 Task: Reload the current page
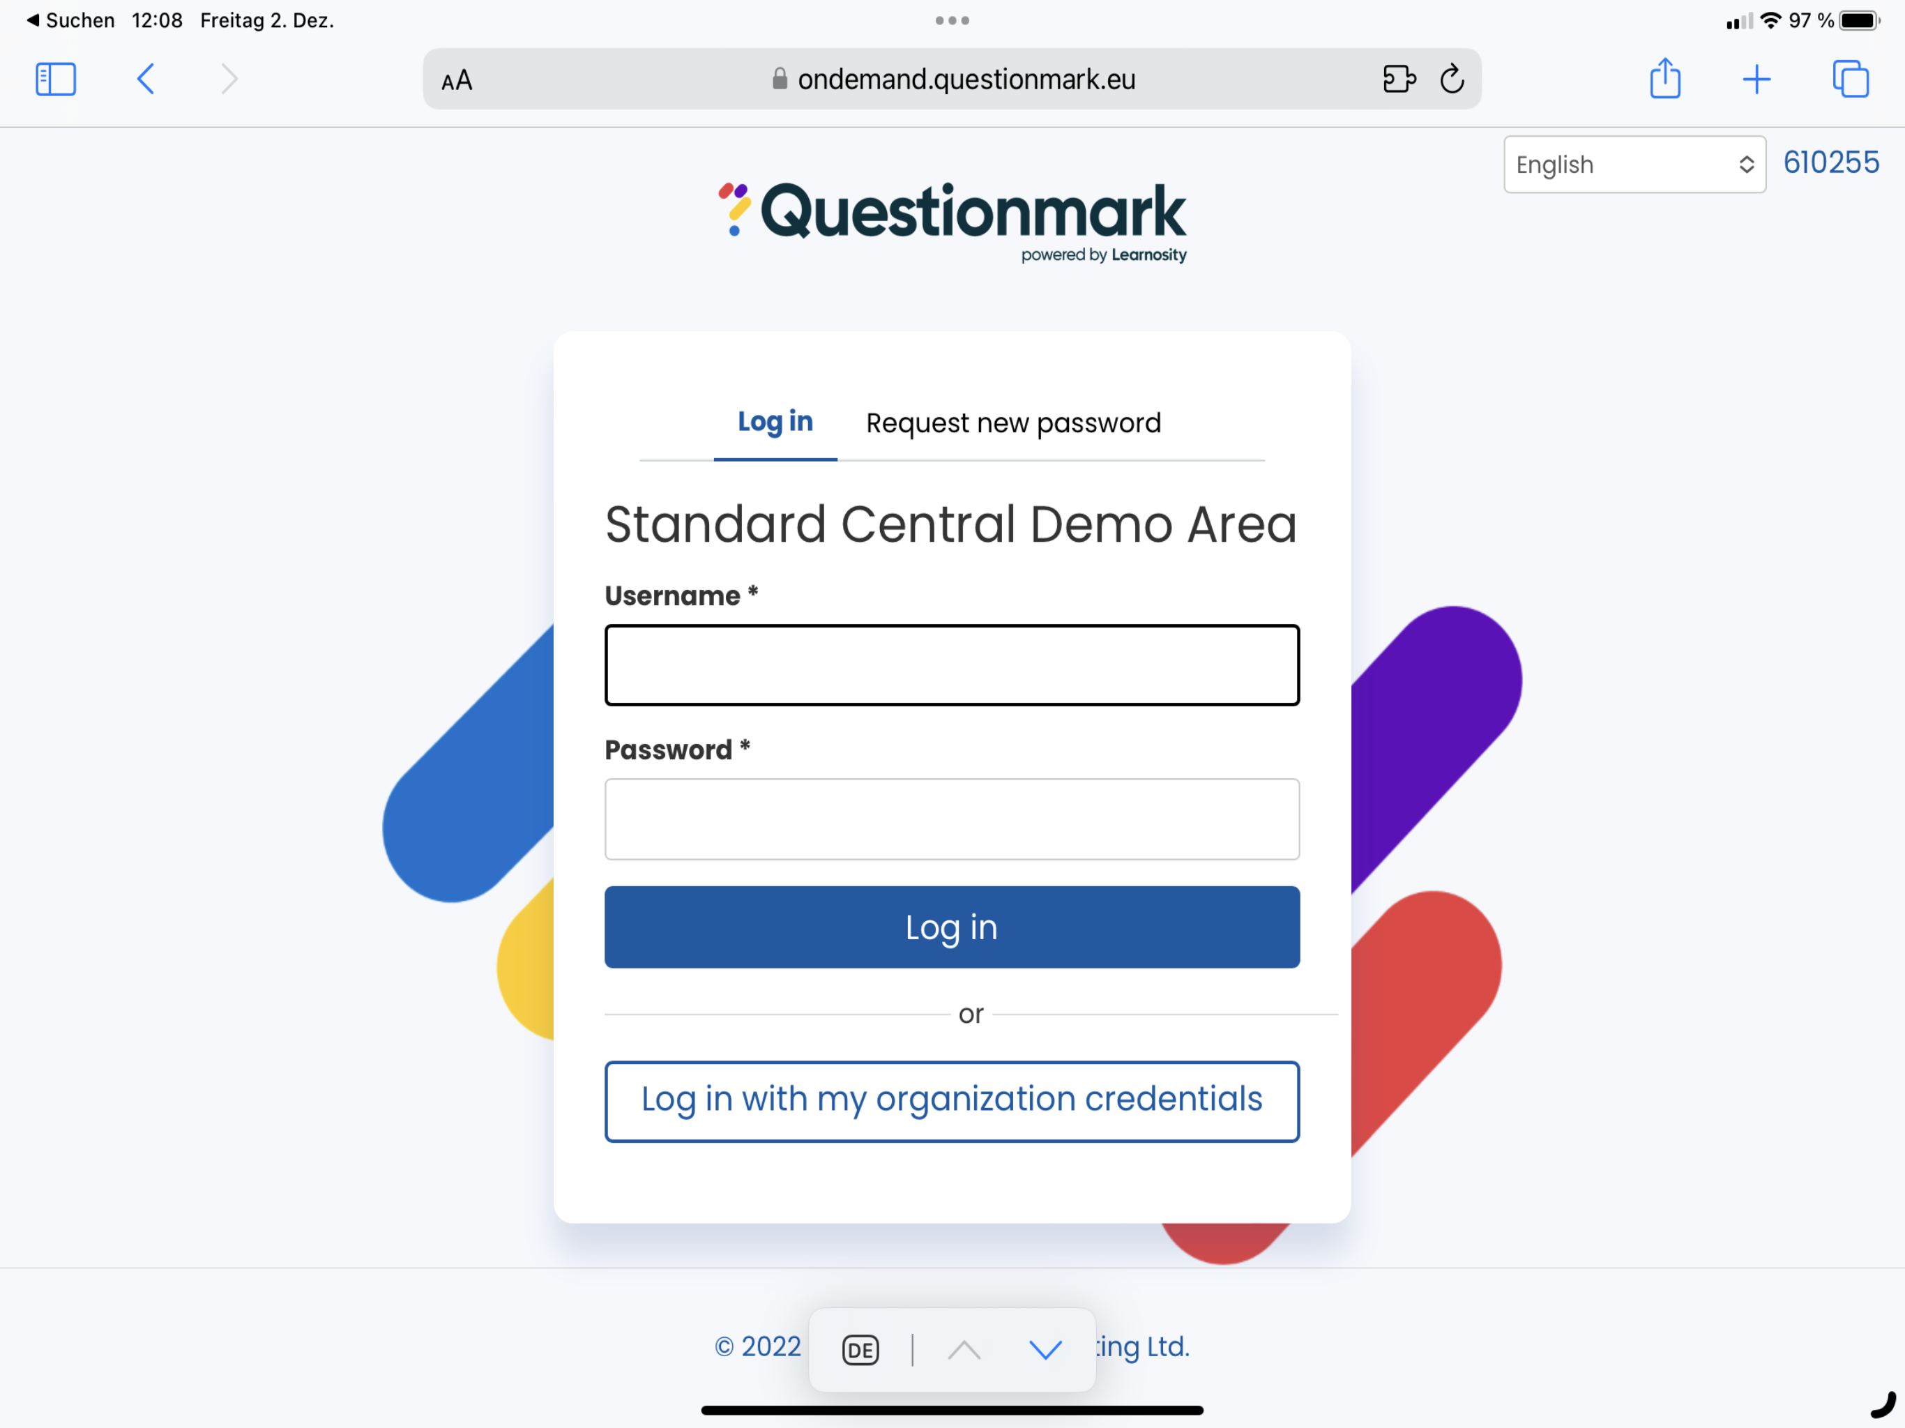point(1452,79)
